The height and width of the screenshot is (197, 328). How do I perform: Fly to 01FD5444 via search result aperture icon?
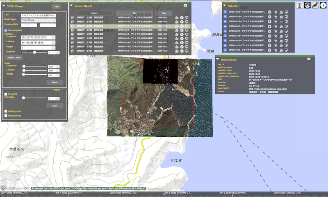[x=182, y=22]
